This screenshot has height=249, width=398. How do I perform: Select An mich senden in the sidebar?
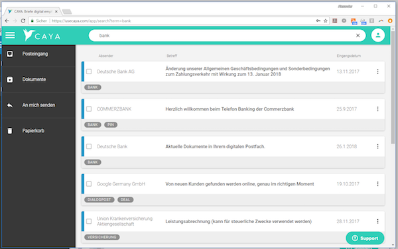[x=38, y=105]
